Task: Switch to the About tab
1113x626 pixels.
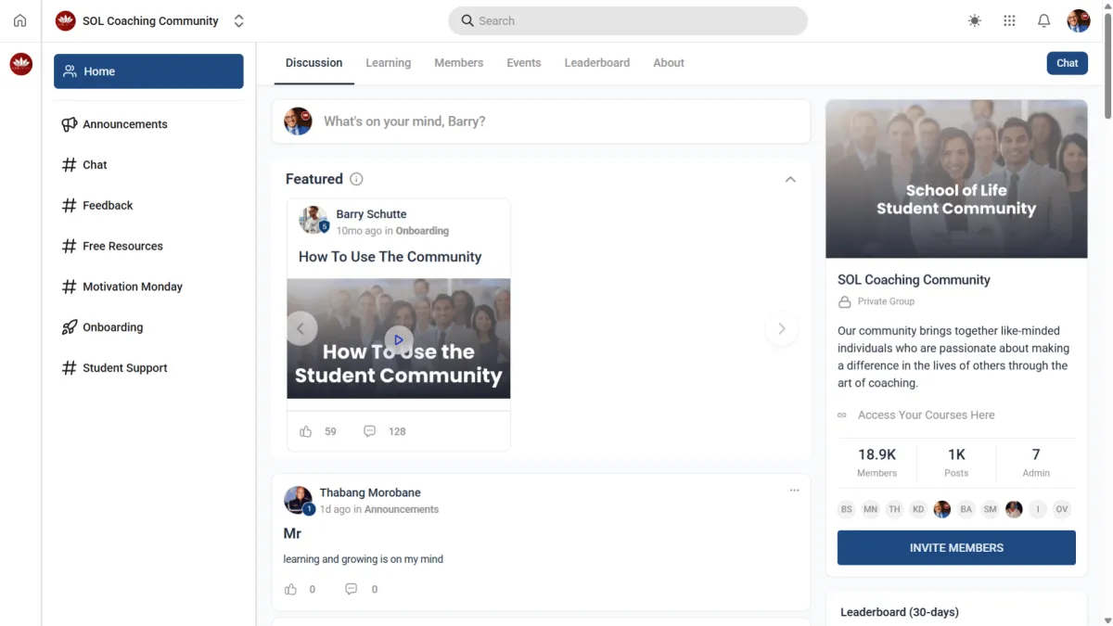Action: pos(668,63)
